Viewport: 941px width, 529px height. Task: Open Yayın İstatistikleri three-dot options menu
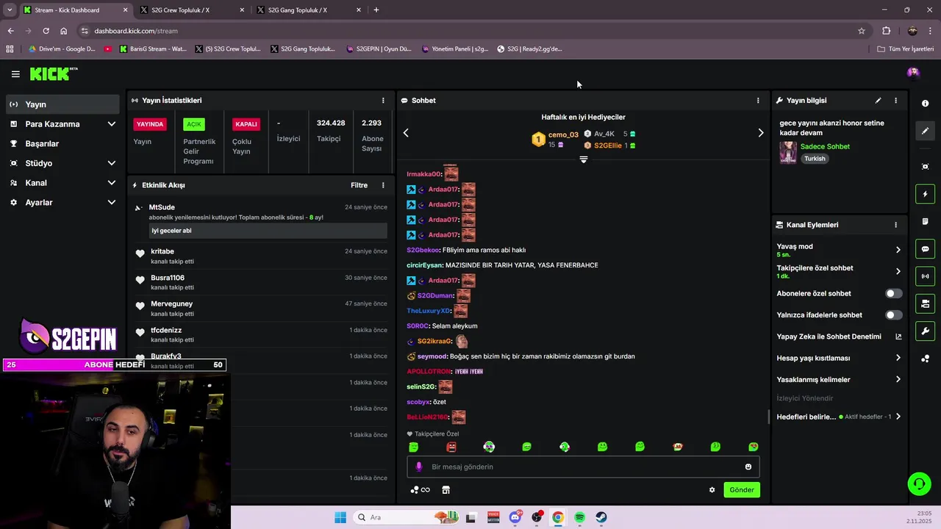383,101
